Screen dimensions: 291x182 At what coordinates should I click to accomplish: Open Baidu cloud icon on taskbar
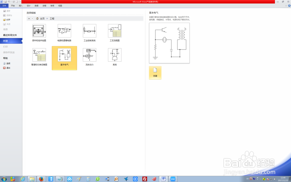click(70, 179)
